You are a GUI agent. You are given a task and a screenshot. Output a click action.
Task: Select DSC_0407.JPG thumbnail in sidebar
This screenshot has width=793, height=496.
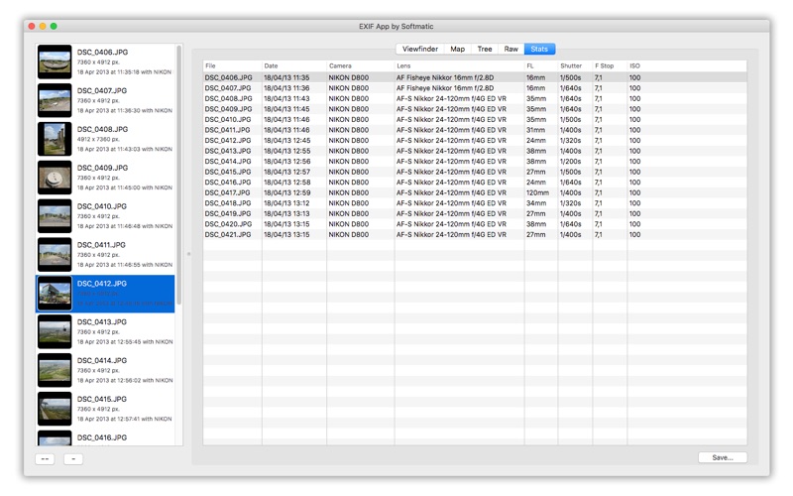[55, 100]
